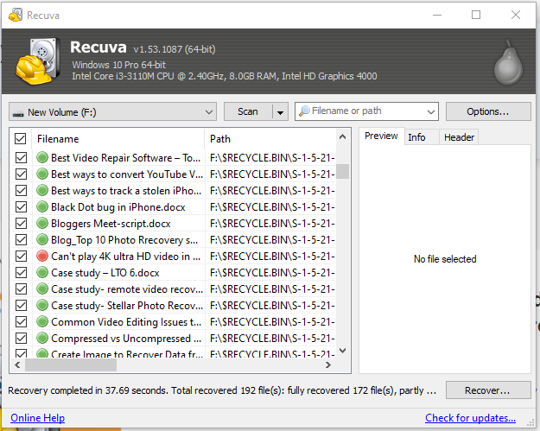Click path cell of Compressed vs Uncompressed row
The image size is (540, 431).
pyautogui.click(x=272, y=338)
